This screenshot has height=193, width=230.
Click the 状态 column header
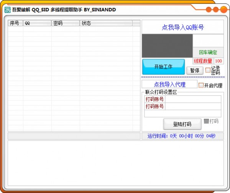pos(106,23)
